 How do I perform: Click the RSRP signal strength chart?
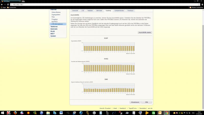point(109,47)
